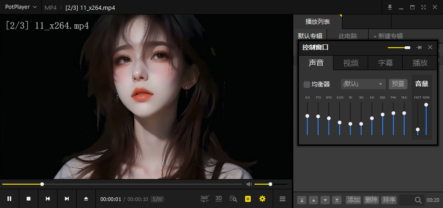Click the 排序 button

tap(389, 200)
